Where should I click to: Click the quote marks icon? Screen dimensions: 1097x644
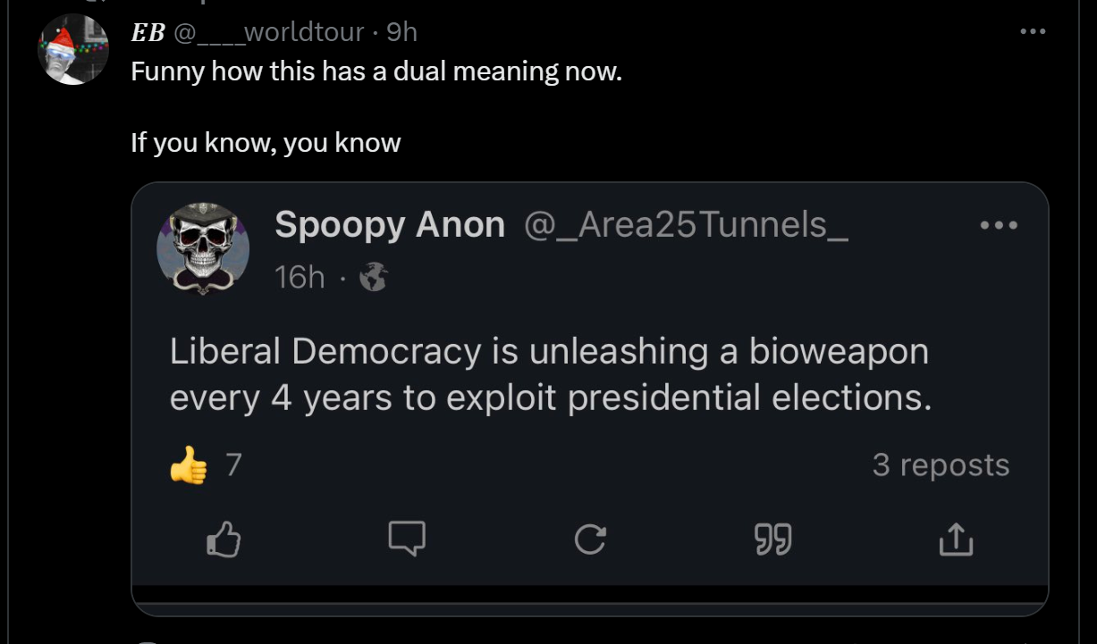coord(772,539)
